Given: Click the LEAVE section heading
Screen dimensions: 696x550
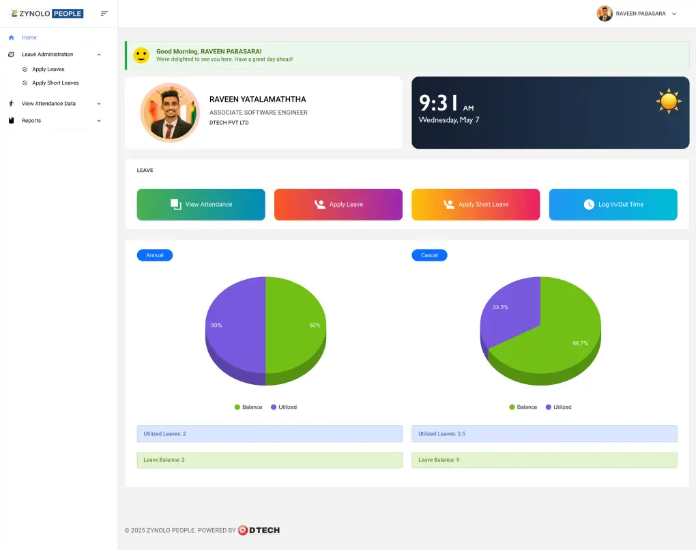Looking at the screenshot, I should [145, 171].
